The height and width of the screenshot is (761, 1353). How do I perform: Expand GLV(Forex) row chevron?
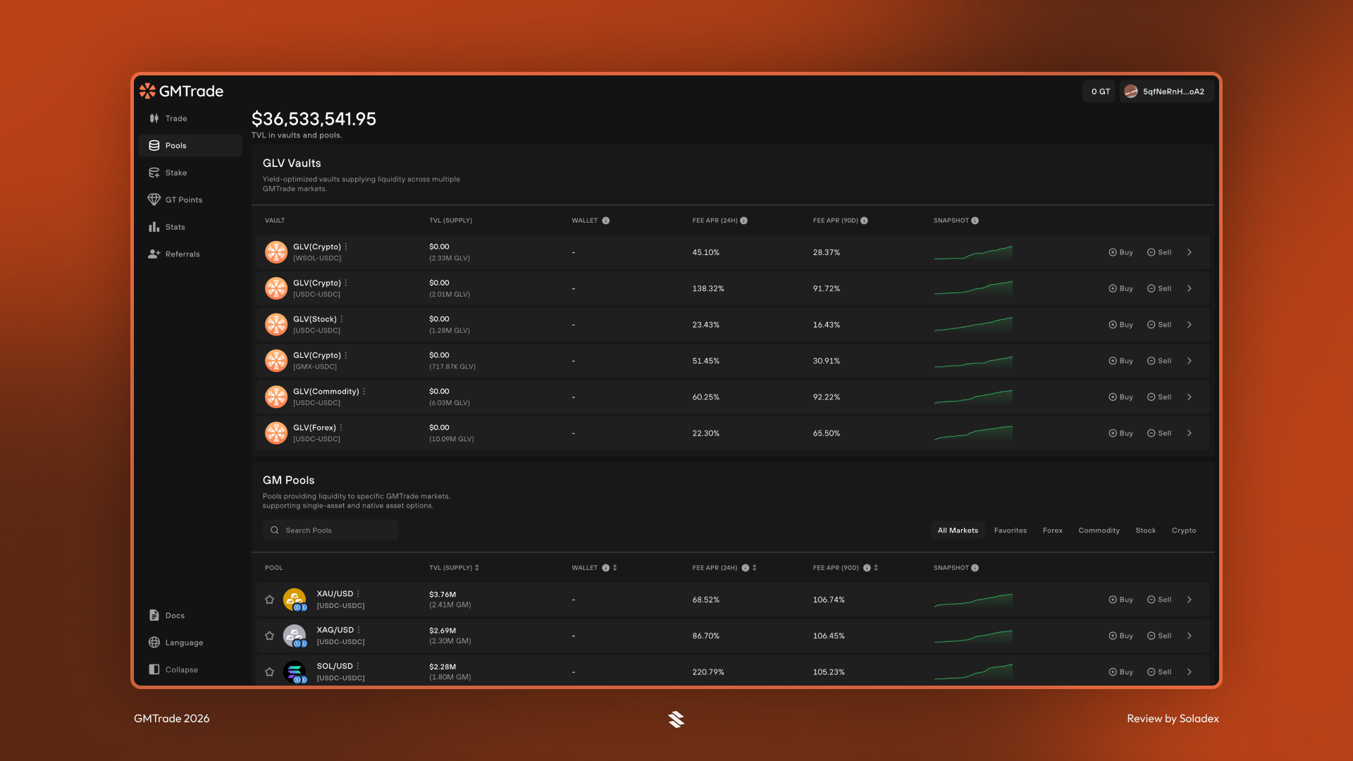pos(1190,433)
